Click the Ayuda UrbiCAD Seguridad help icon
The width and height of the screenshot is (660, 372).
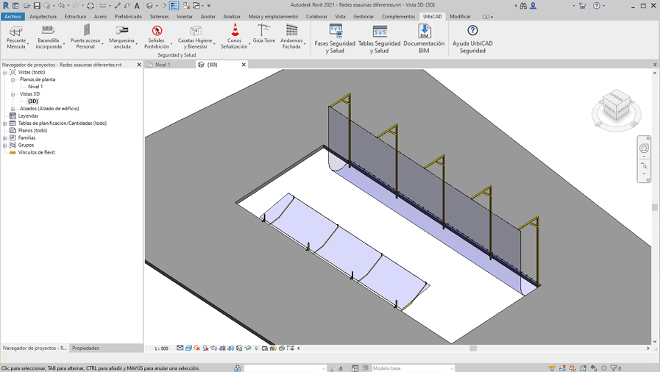tap(472, 31)
